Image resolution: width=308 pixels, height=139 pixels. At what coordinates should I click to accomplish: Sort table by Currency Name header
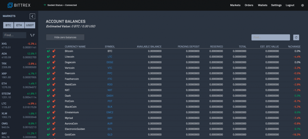click(x=75, y=47)
